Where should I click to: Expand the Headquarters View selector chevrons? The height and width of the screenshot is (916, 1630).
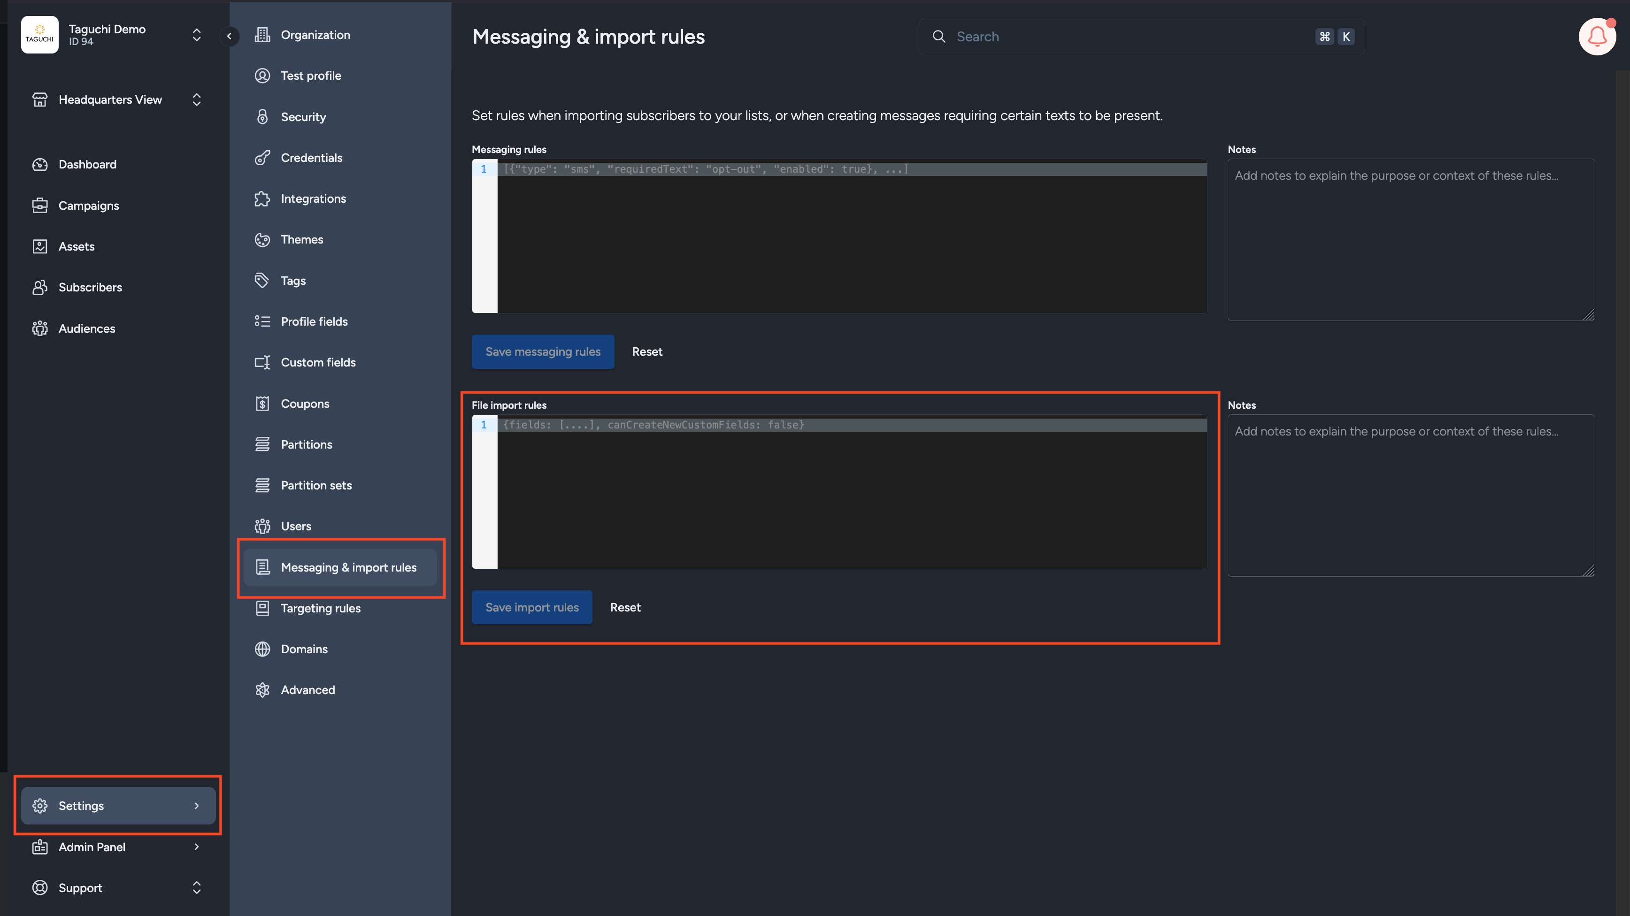coord(197,99)
